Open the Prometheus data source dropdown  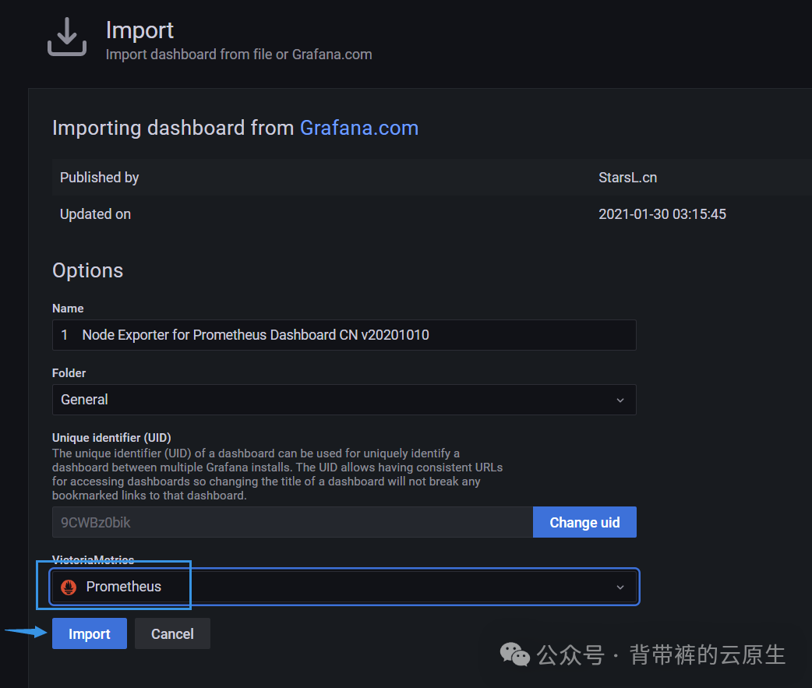click(x=344, y=587)
